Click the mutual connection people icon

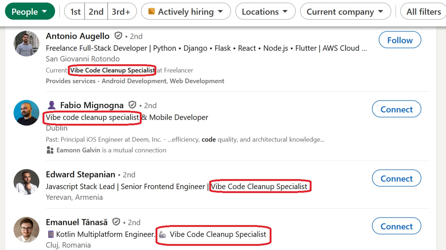pos(50,150)
